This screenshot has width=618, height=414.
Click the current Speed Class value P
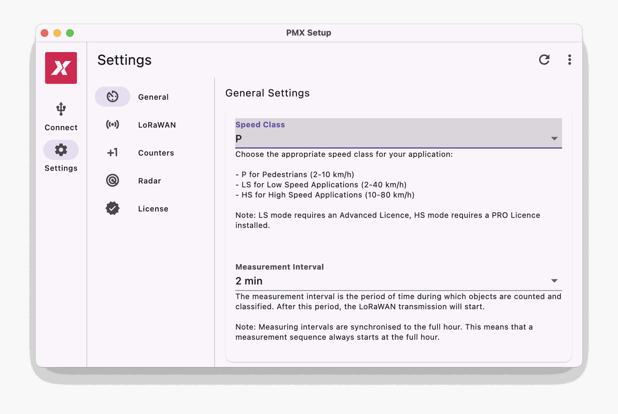[239, 139]
